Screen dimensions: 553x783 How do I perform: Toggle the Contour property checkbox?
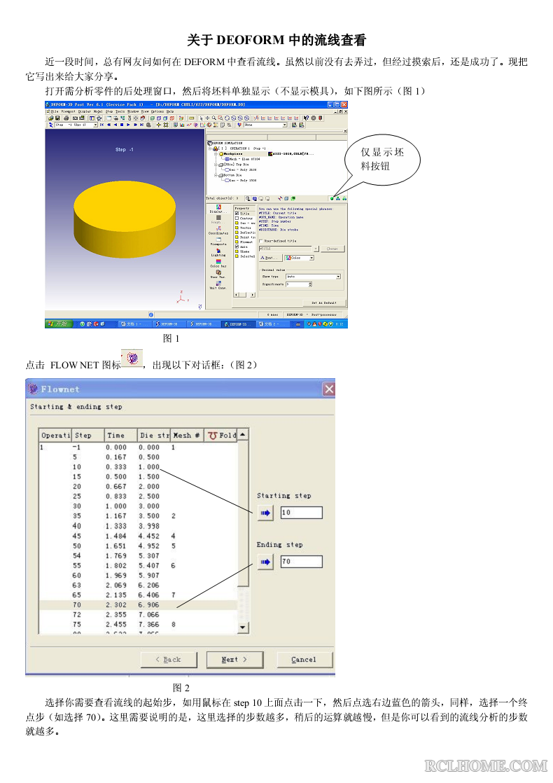(x=237, y=219)
